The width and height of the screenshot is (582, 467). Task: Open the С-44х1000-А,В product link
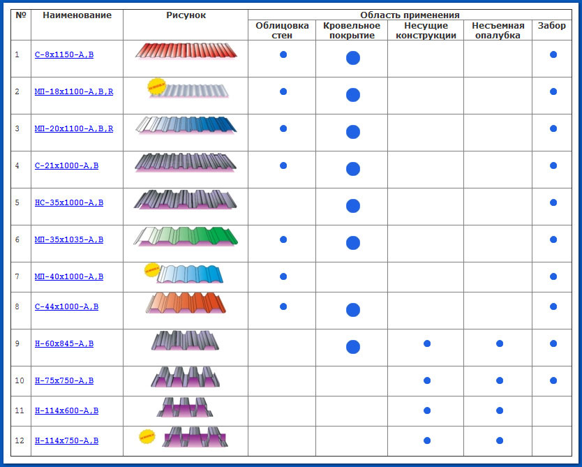click(66, 306)
